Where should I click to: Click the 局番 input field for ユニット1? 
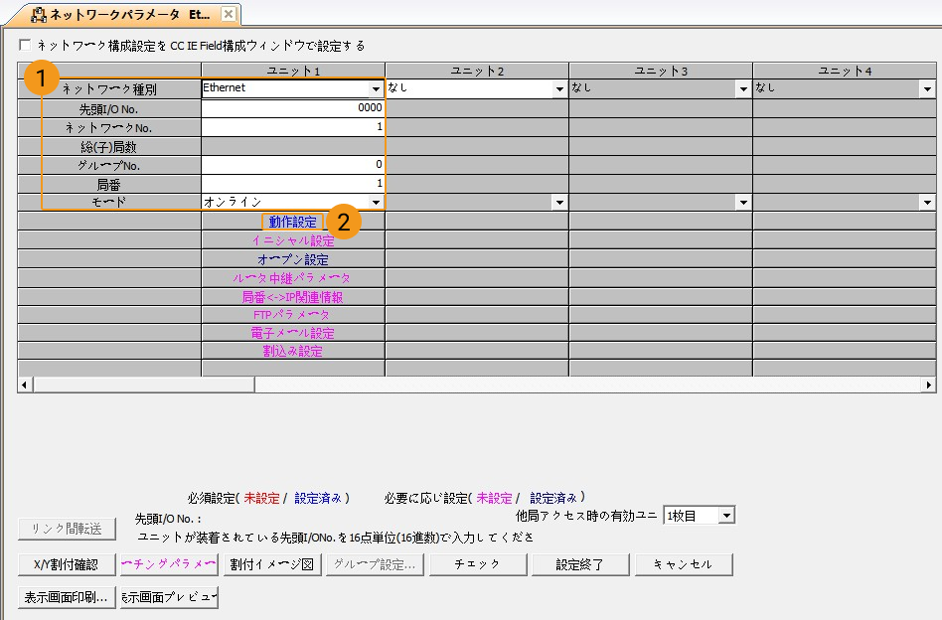pos(292,183)
